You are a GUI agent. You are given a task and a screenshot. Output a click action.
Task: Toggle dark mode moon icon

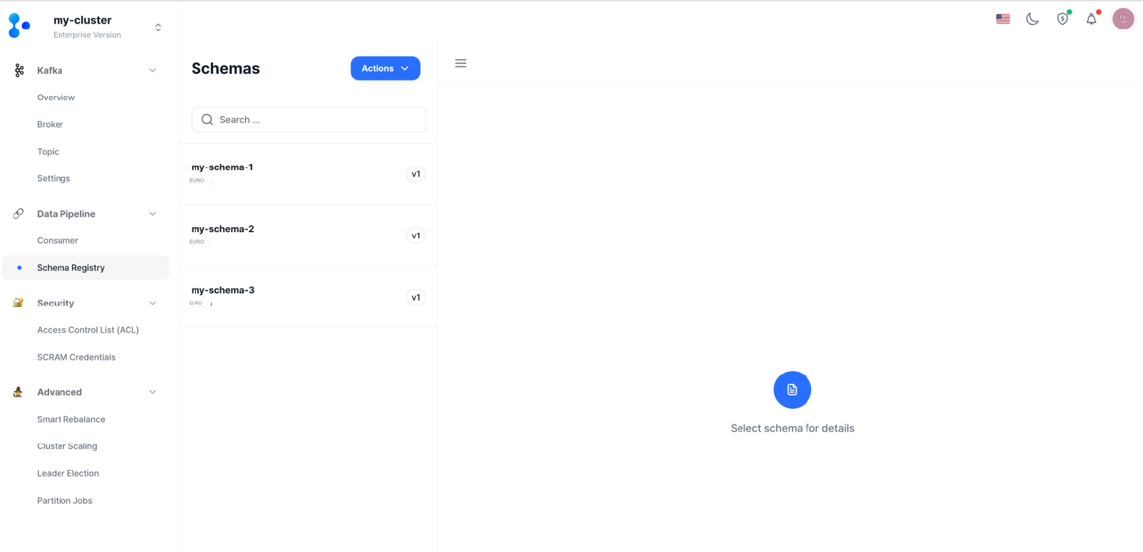point(1033,19)
